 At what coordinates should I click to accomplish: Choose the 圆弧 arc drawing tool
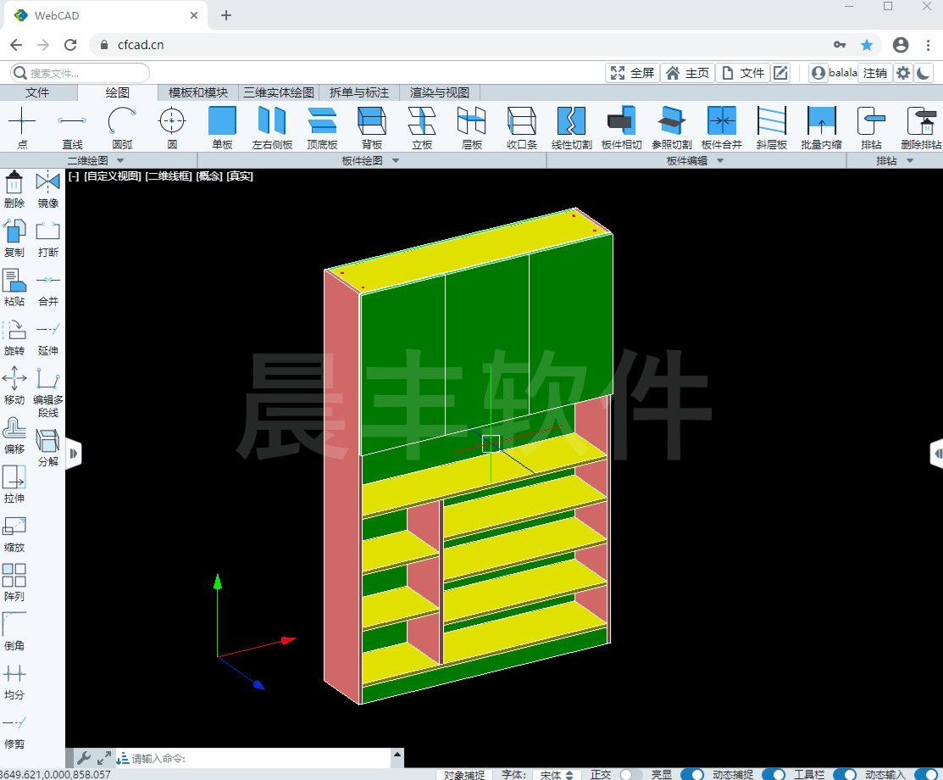122,127
